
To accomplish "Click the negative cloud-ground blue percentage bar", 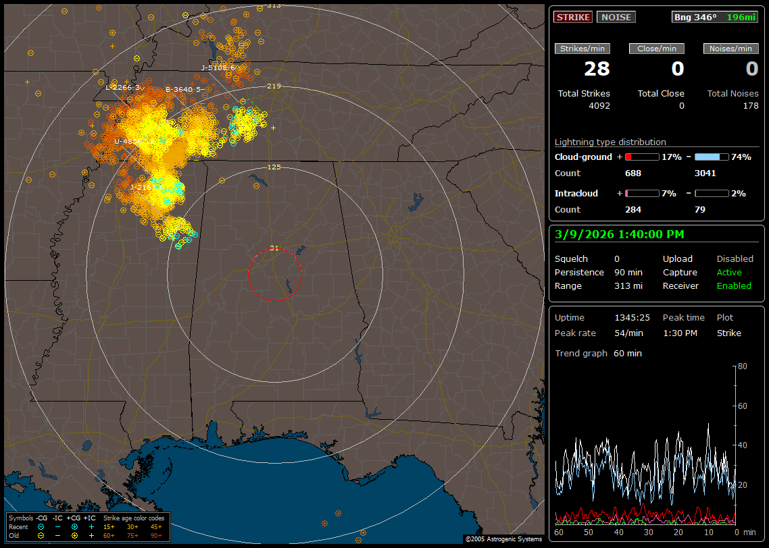I will 712,157.
